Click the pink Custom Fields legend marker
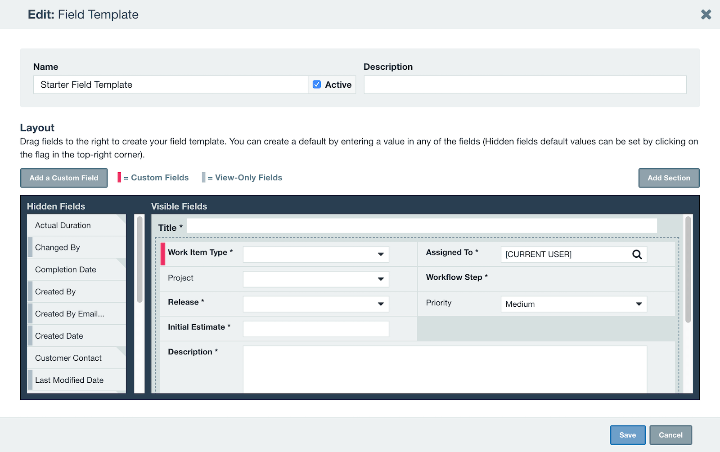 [x=119, y=177]
